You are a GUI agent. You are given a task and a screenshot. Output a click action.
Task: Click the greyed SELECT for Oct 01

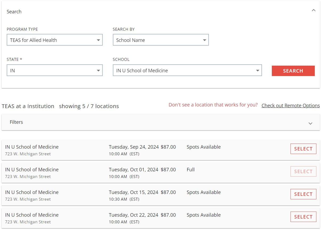[303, 172]
